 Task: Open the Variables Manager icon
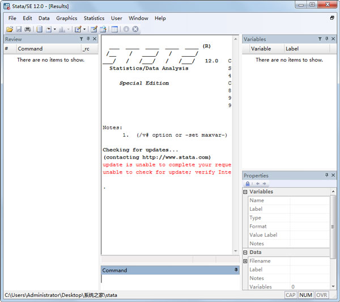pos(114,29)
